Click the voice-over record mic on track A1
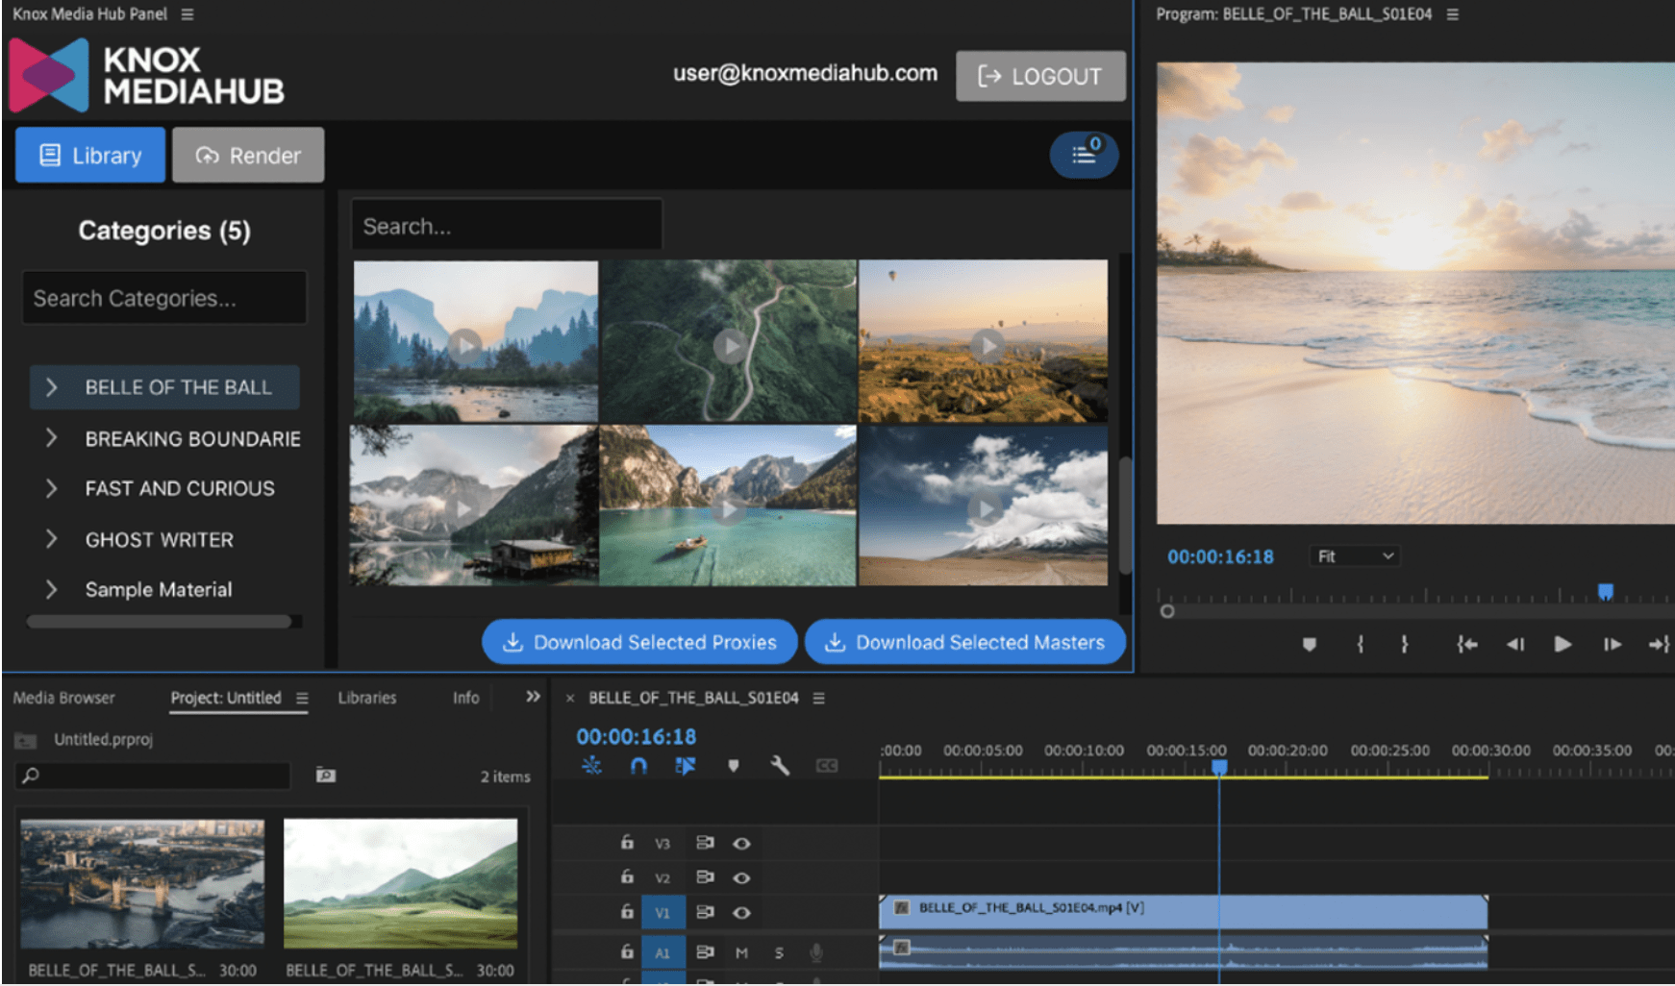The height and width of the screenshot is (986, 1675). (816, 951)
